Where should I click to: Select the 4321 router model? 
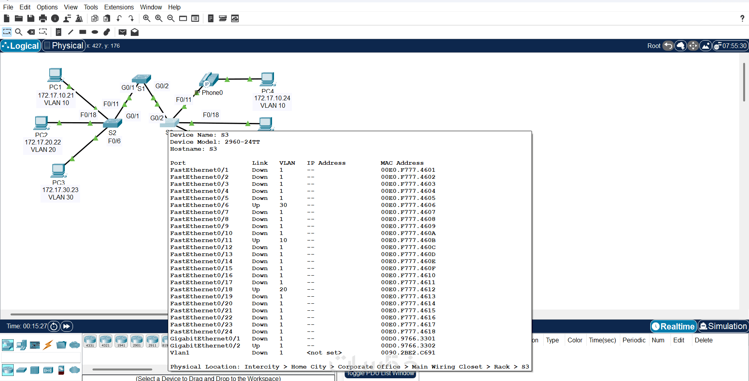[106, 341]
